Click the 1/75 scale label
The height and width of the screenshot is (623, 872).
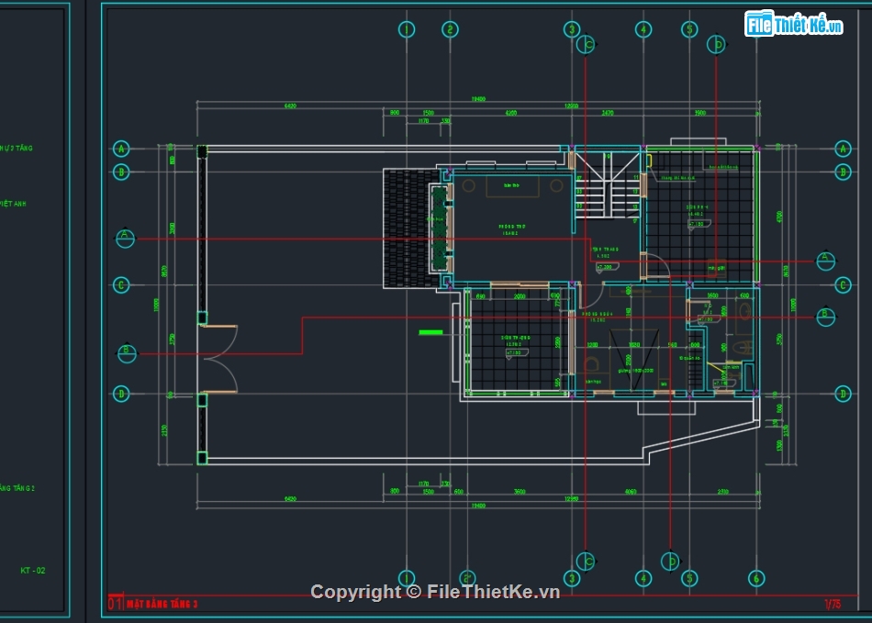[x=832, y=604]
